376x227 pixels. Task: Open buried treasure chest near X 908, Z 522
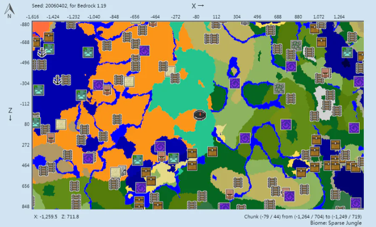pos(301,172)
